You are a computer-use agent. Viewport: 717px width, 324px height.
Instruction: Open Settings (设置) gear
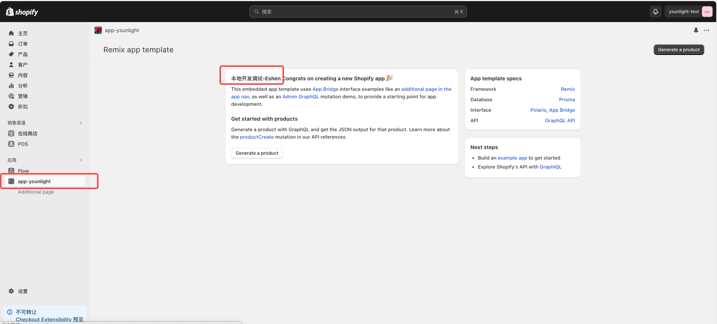(22, 291)
